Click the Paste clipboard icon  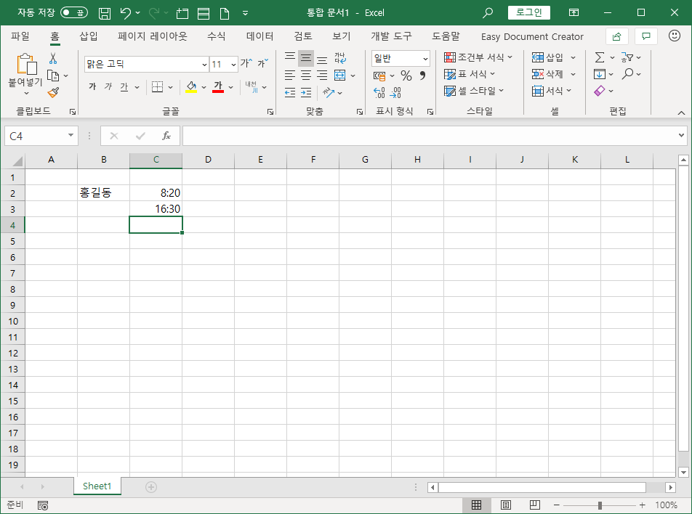click(x=26, y=65)
